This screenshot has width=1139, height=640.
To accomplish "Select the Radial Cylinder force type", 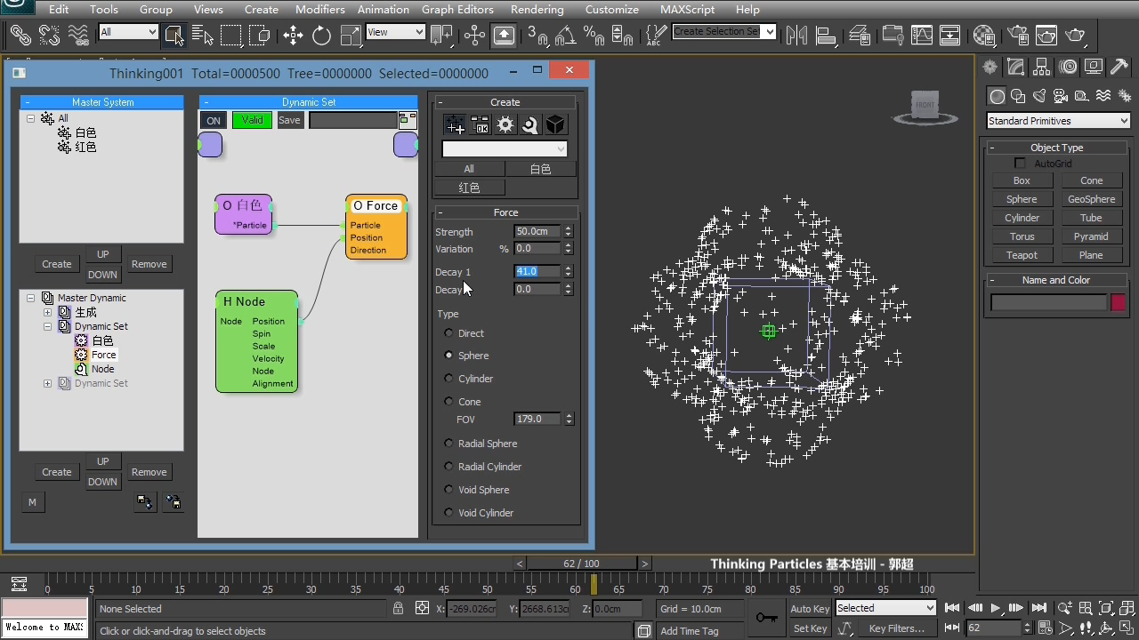I will point(448,467).
